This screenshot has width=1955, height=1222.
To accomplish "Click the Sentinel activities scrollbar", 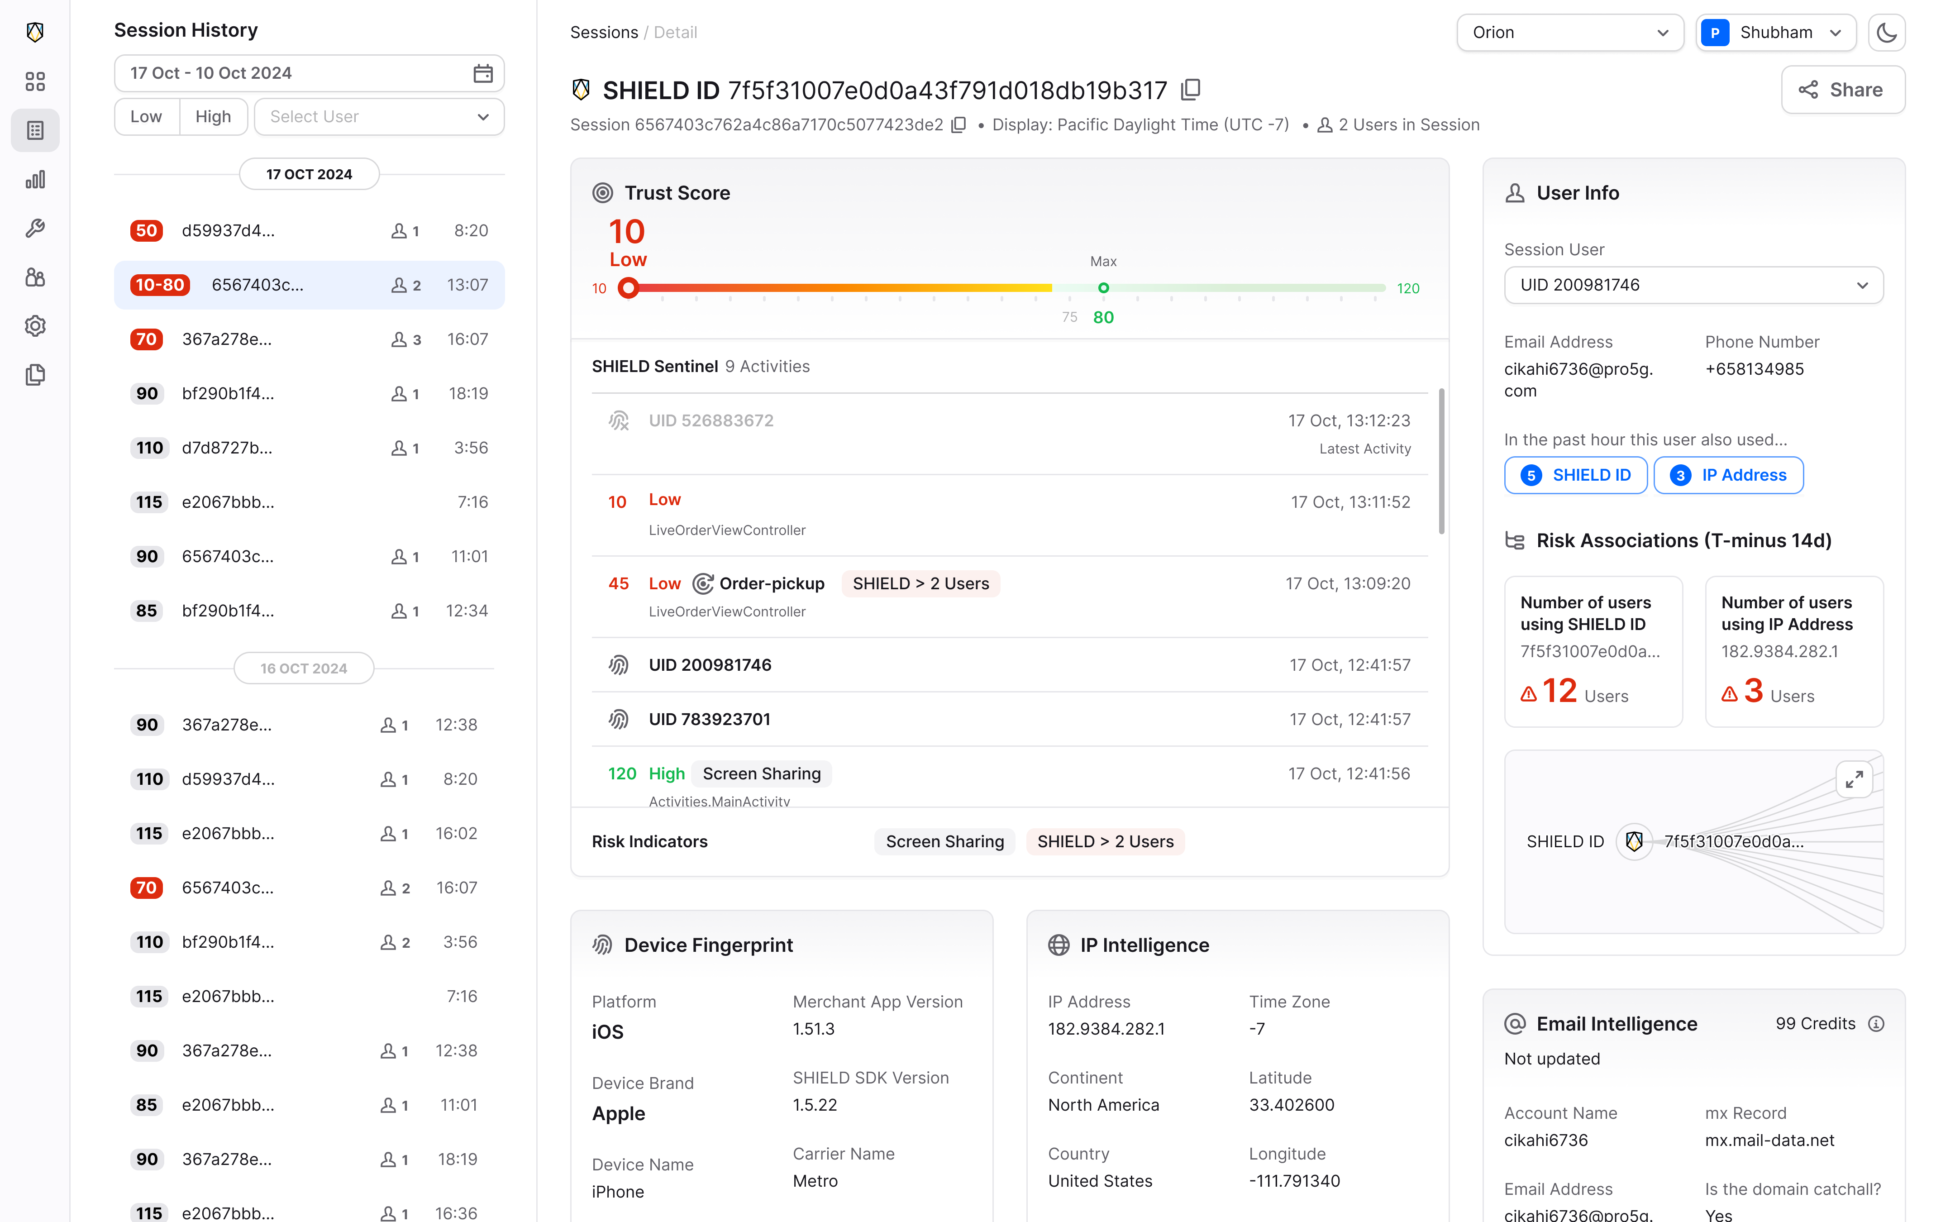I will pyautogui.click(x=1441, y=462).
